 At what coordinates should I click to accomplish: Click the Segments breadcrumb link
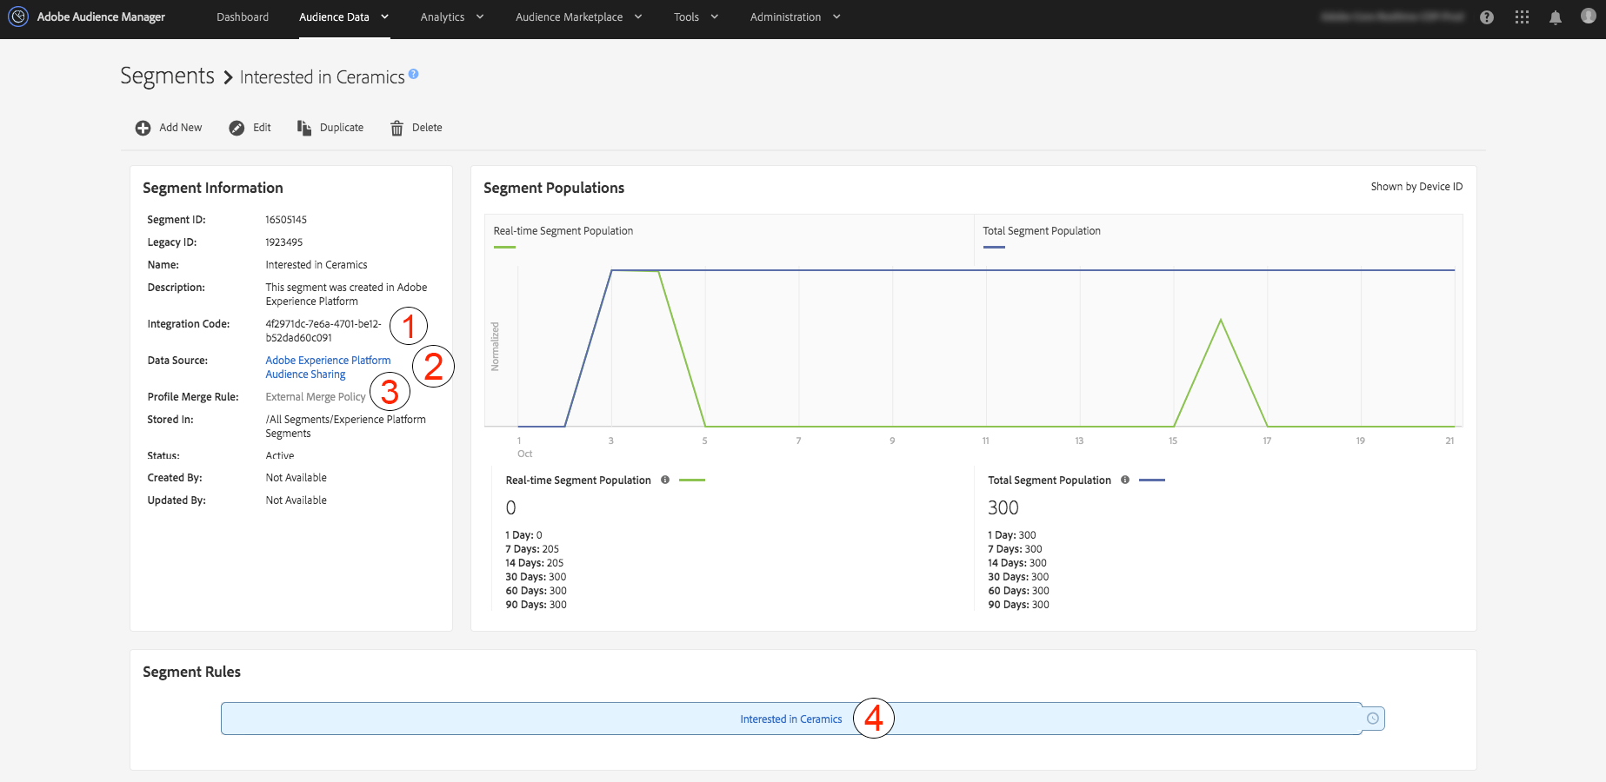tap(167, 76)
